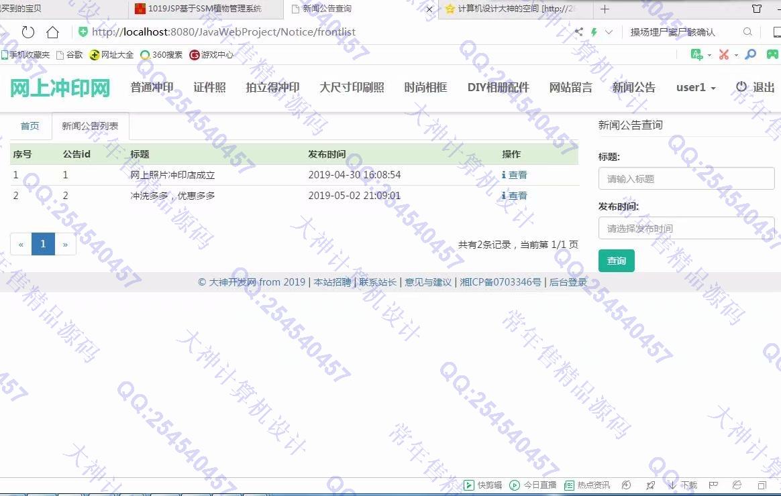This screenshot has width=781, height=496.
Task: Click the address bar URL field
Action: coord(223,32)
